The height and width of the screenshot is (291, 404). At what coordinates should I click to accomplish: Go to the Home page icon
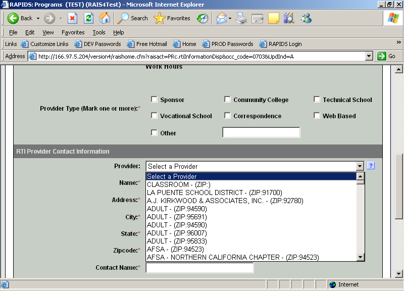tap(105, 18)
